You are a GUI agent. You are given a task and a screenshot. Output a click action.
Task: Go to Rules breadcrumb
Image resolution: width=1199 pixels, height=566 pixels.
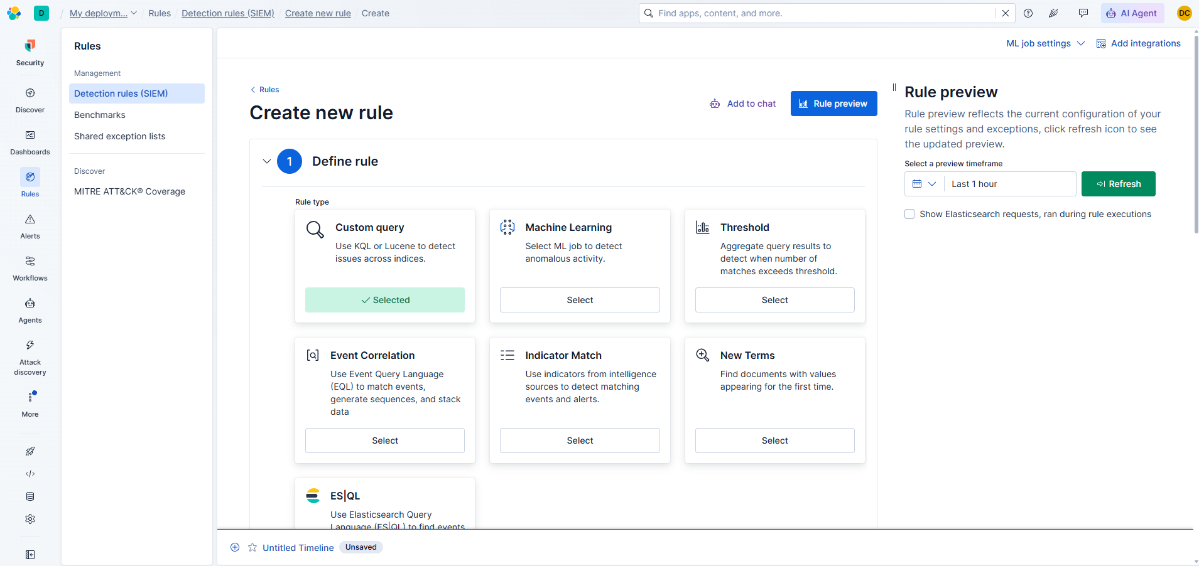(x=160, y=13)
